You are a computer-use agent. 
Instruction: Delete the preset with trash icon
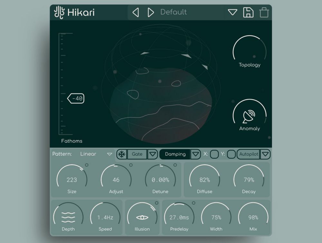tap(264, 12)
